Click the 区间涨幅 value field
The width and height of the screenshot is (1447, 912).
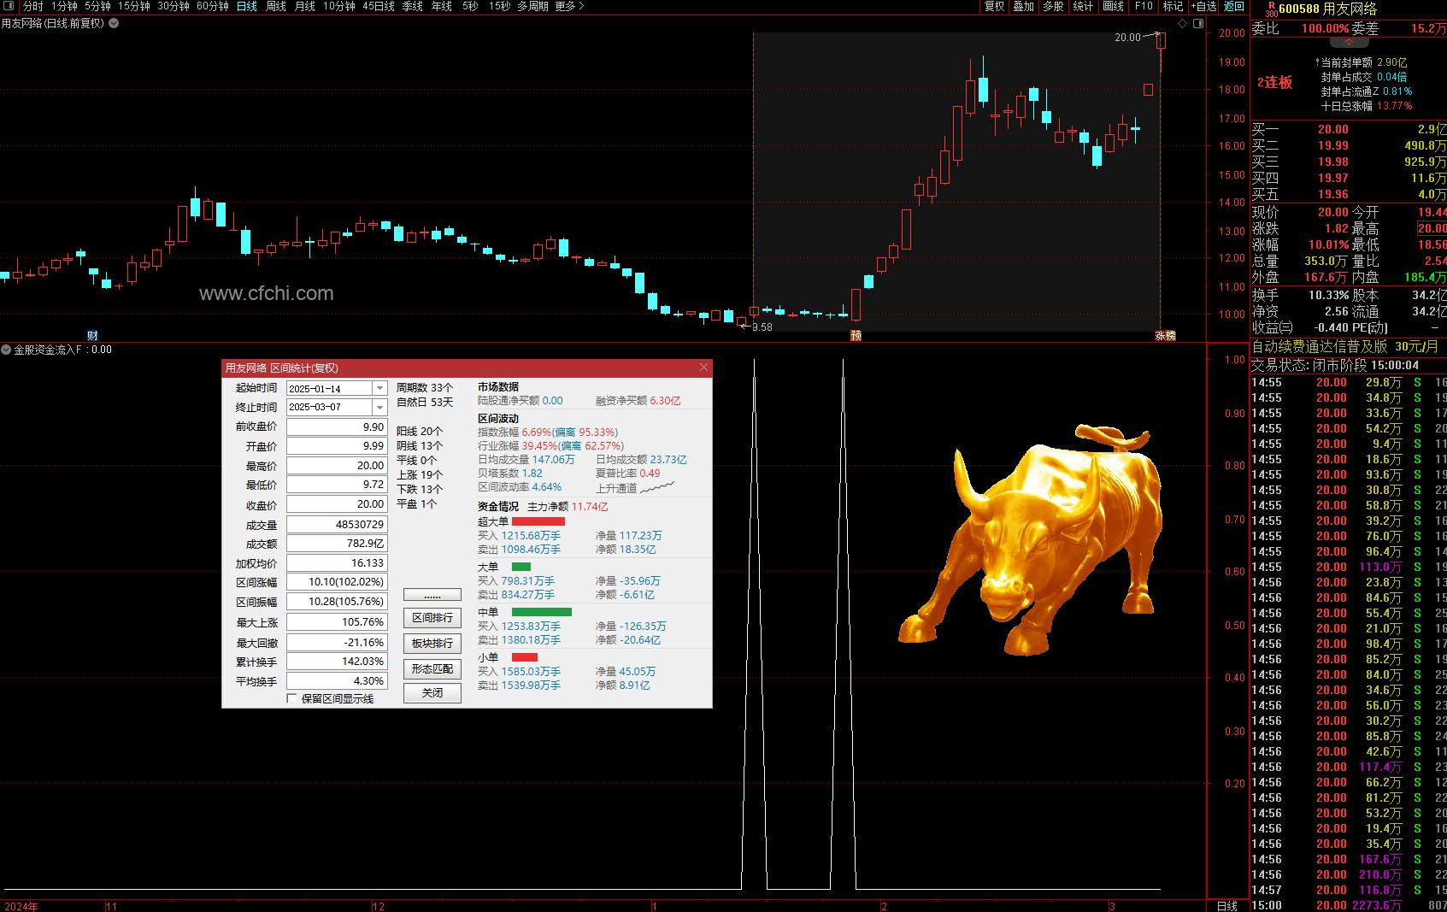coord(337,581)
